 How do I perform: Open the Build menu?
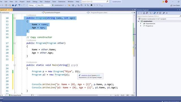pyautogui.click(x=28, y=2)
